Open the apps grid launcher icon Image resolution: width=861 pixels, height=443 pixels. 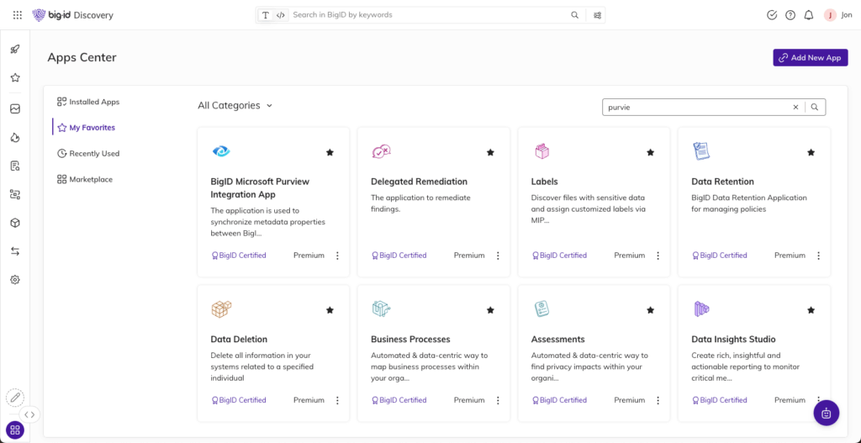click(x=18, y=15)
